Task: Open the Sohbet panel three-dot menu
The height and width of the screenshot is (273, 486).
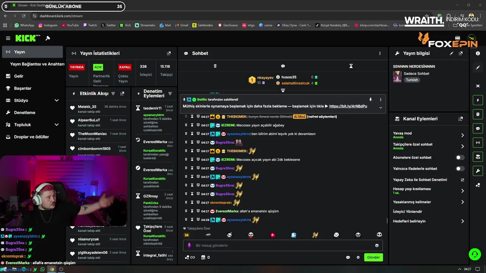Action: [380, 53]
